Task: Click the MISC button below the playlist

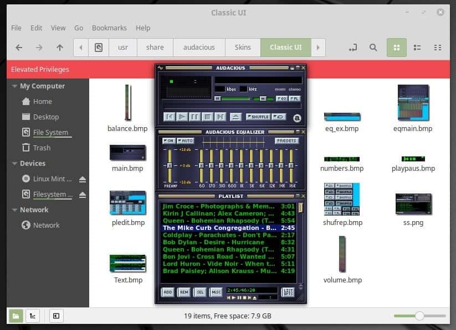Action: (214, 291)
